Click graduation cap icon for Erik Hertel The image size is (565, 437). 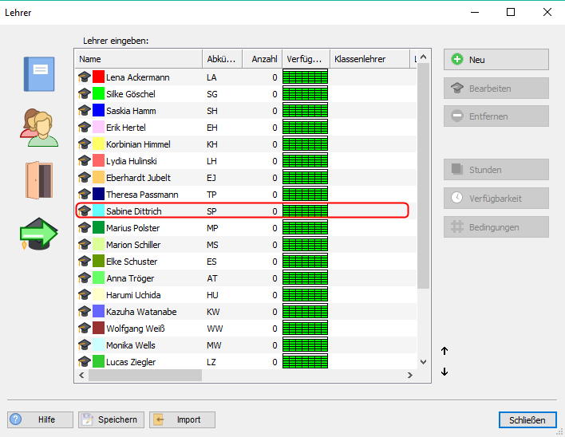click(85, 127)
